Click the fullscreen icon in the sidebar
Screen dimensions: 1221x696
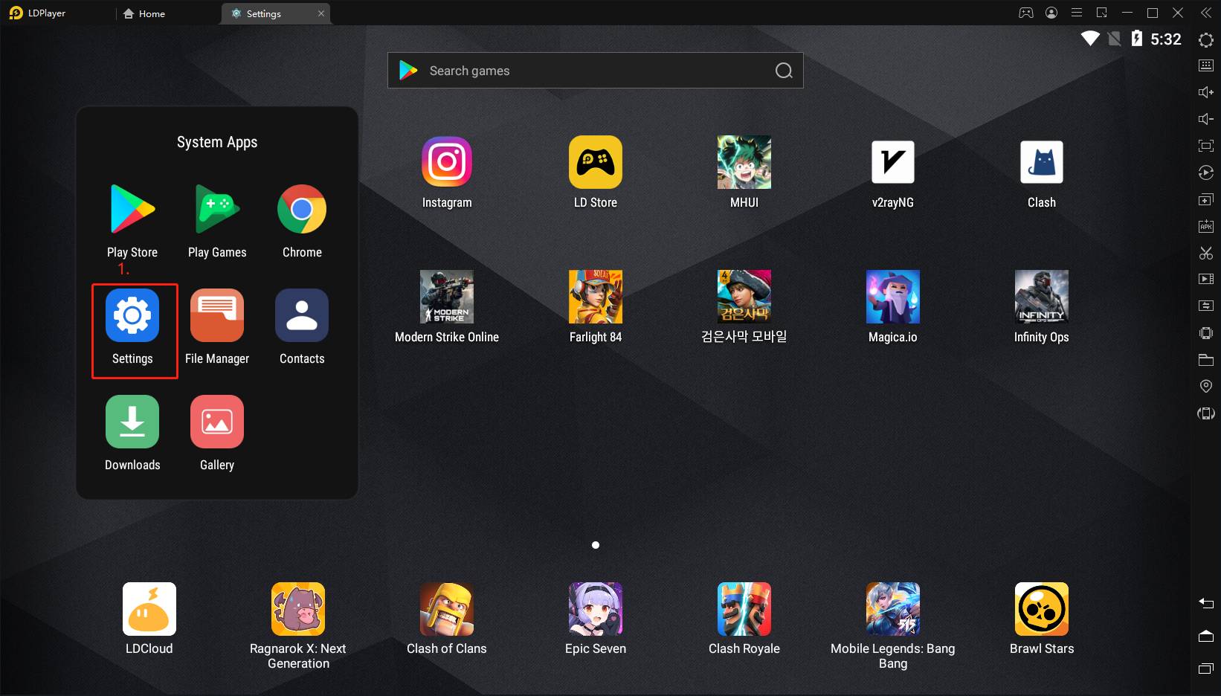point(1206,146)
